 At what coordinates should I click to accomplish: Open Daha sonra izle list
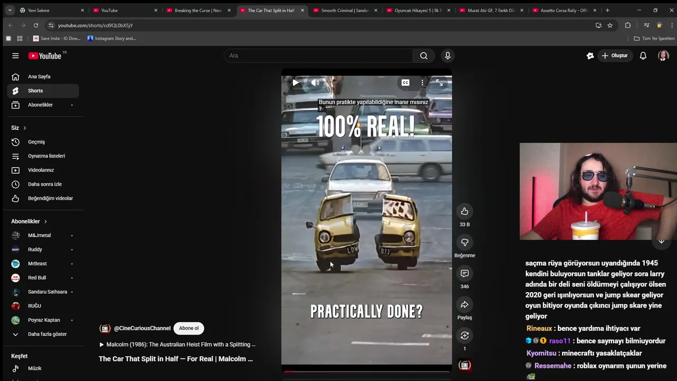[43, 184]
